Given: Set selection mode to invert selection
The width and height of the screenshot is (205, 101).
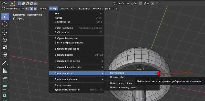Looking at the screenshot, I should click(x=32, y=3).
